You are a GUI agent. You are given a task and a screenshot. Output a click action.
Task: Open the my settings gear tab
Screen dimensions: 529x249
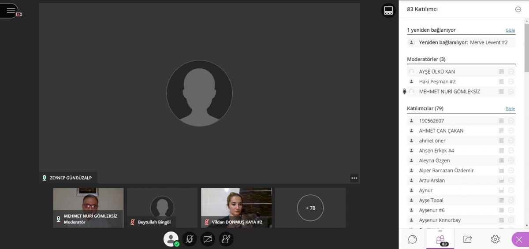pos(495,239)
